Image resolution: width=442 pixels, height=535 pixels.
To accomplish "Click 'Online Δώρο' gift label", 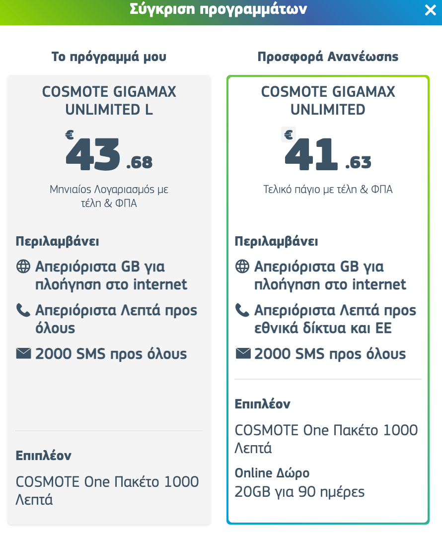I will pyautogui.click(x=272, y=473).
